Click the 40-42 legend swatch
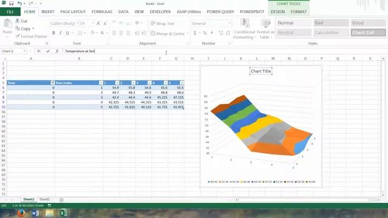This screenshot has width=388, height=218. tap(209, 182)
